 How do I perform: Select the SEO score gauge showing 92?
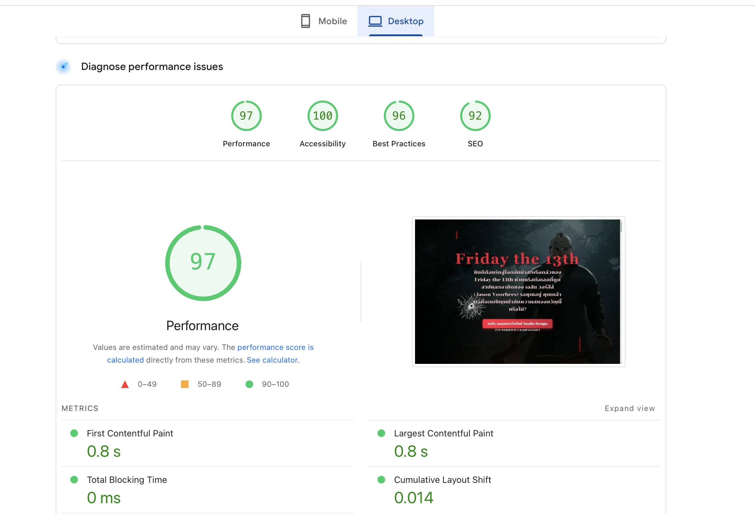click(475, 116)
